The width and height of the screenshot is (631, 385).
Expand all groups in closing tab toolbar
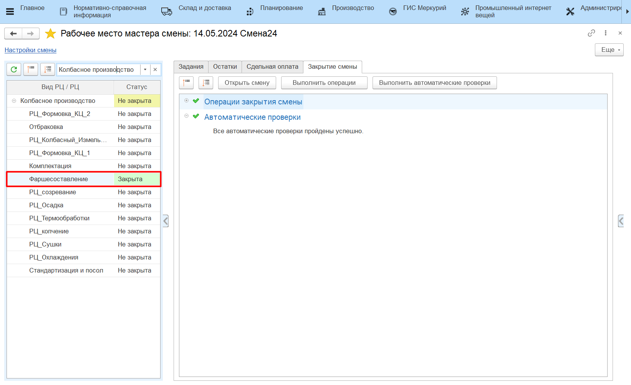coord(206,83)
